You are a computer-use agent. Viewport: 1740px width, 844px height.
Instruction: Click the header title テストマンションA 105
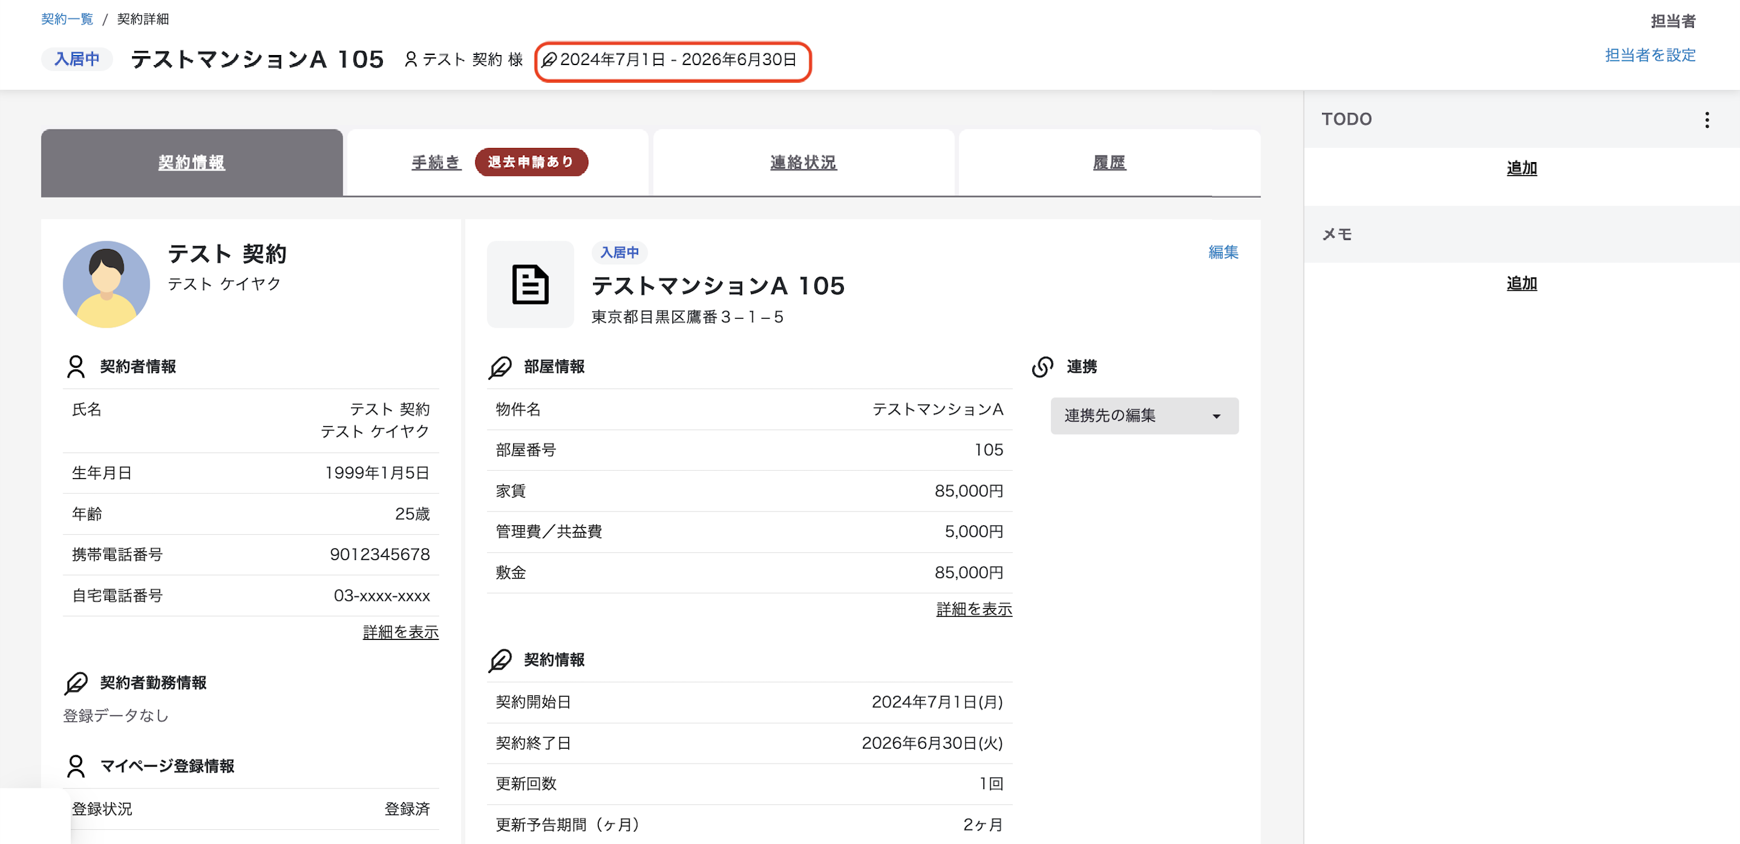pyautogui.click(x=257, y=59)
